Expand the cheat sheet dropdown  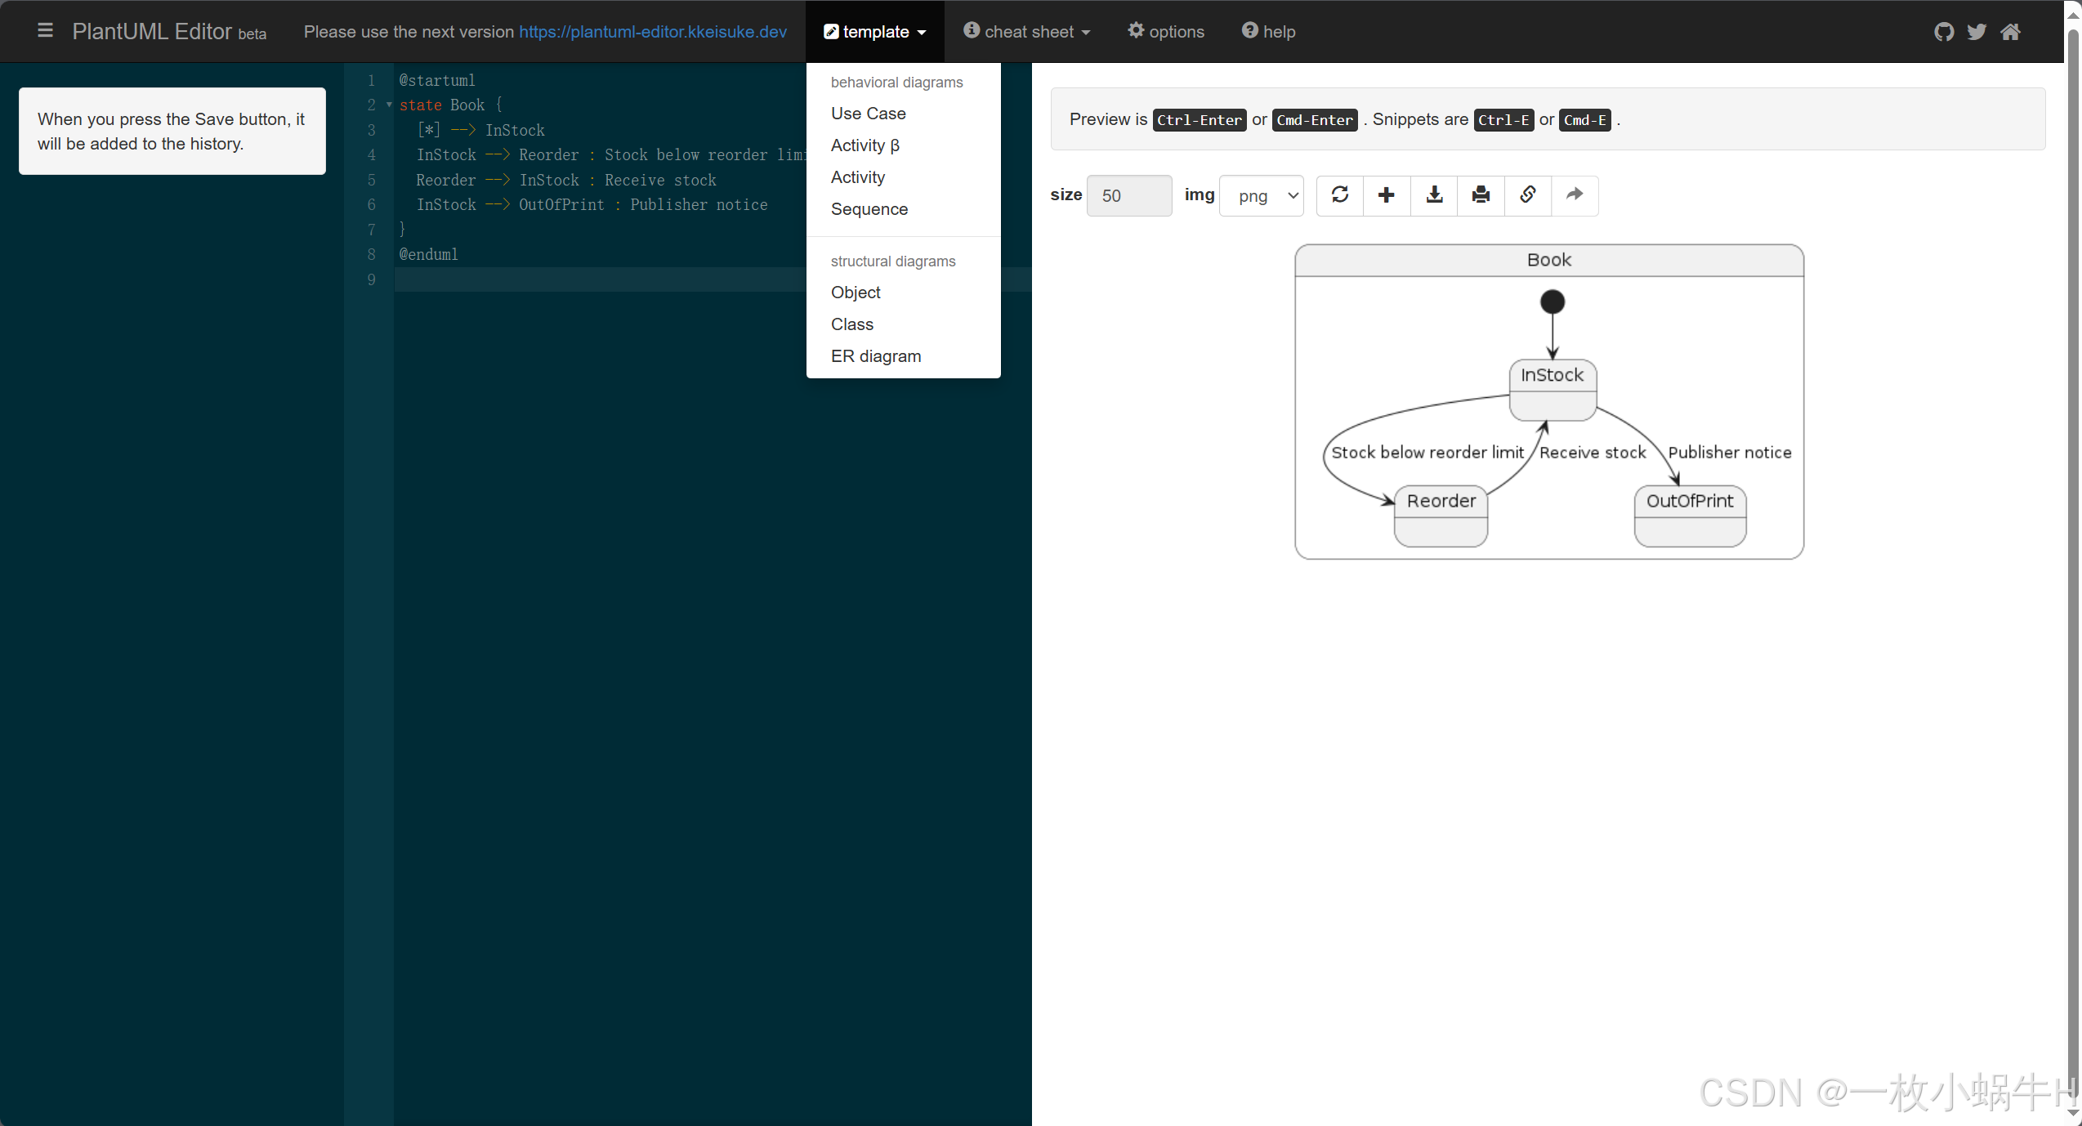click(x=1027, y=32)
